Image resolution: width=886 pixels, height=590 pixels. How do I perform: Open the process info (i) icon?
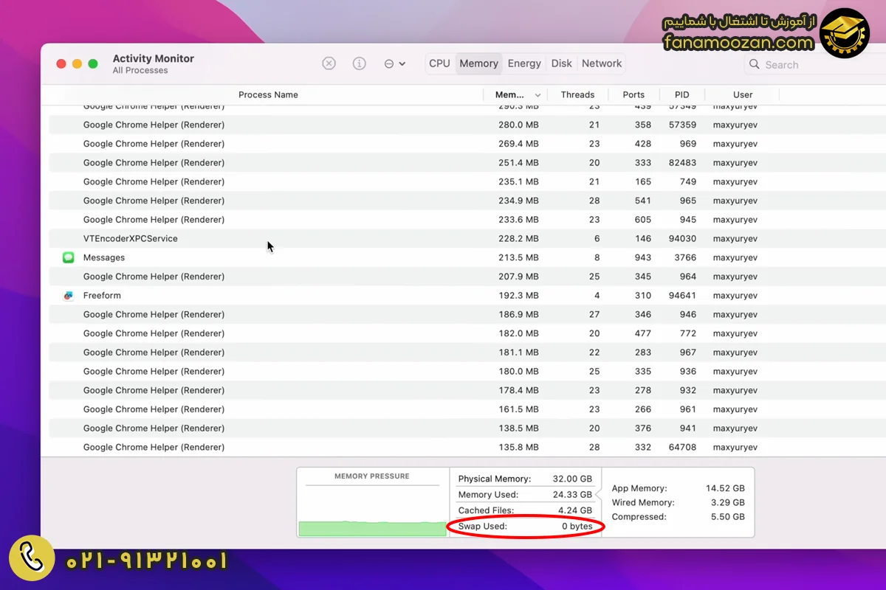pyautogui.click(x=360, y=63)
